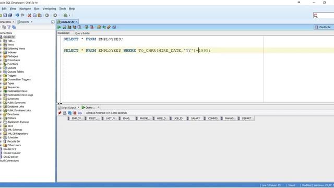The height and width of the screenshot is (188, 334).
Task: Open the Forward button history dropdown arrow
Action: [x=59, y=15]
